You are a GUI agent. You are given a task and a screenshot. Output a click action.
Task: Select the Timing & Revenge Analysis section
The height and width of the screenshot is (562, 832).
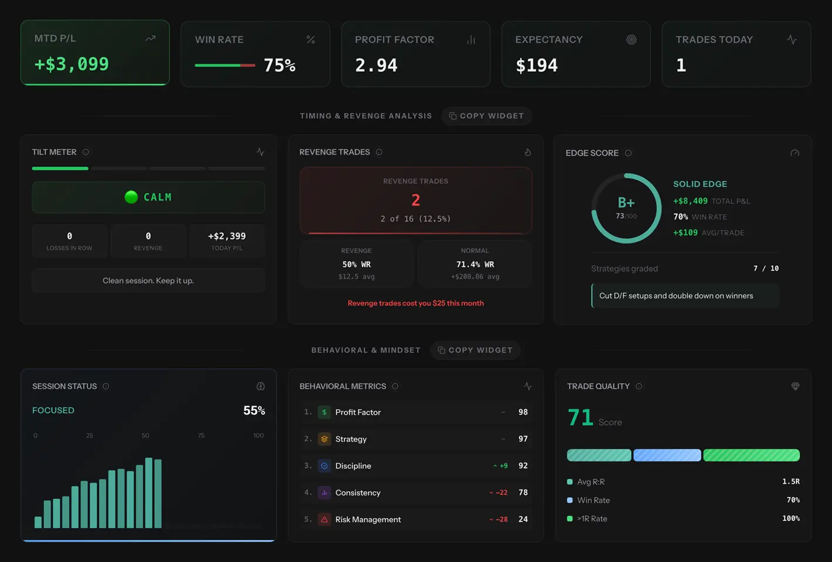366,115
